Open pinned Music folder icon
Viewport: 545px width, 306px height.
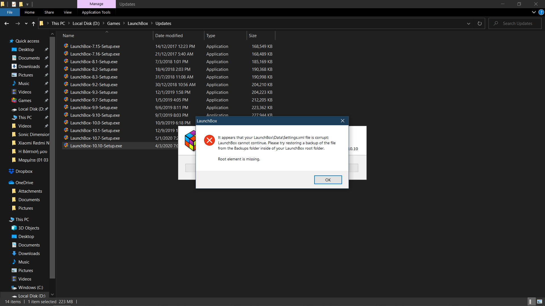click(x=14, y=83)
